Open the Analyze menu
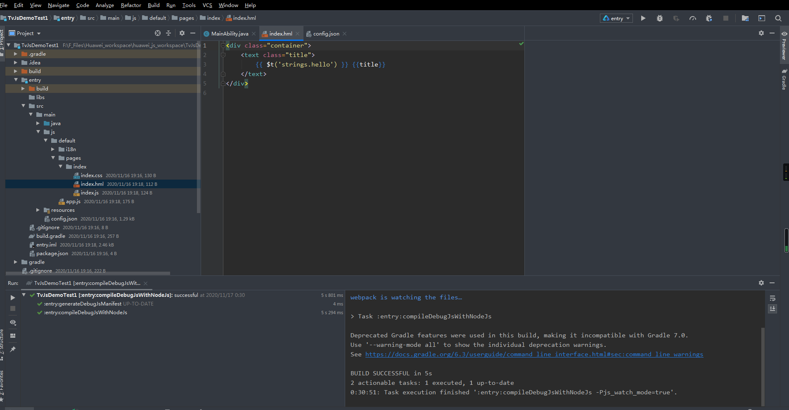This screenshot has height=410, width=789. [104, 5]
